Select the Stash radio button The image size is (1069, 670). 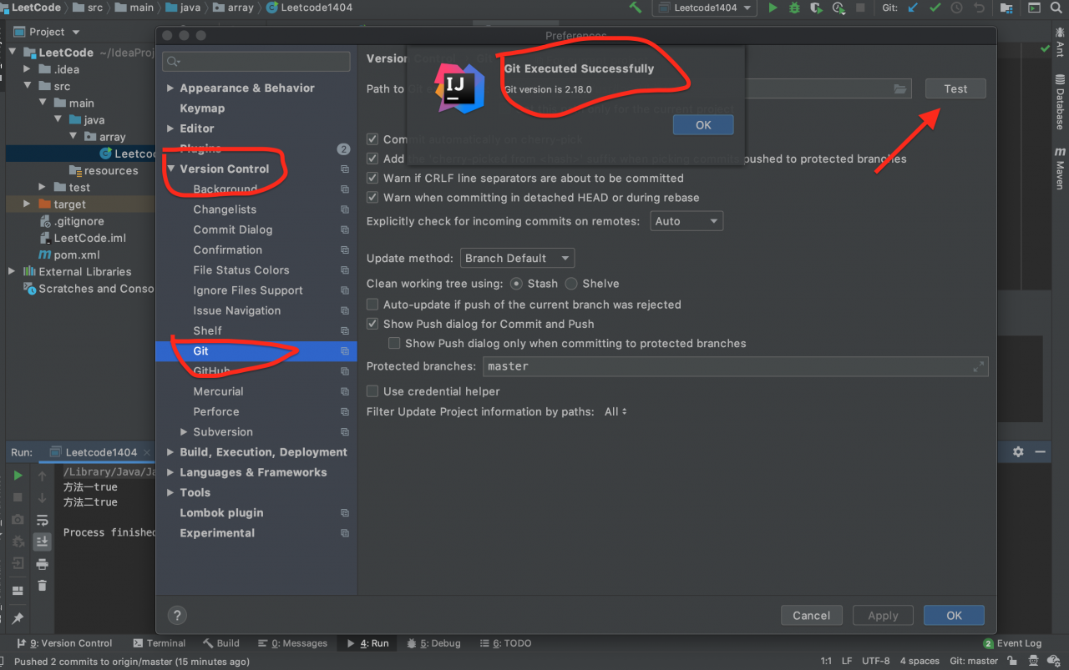click(516, 284)
